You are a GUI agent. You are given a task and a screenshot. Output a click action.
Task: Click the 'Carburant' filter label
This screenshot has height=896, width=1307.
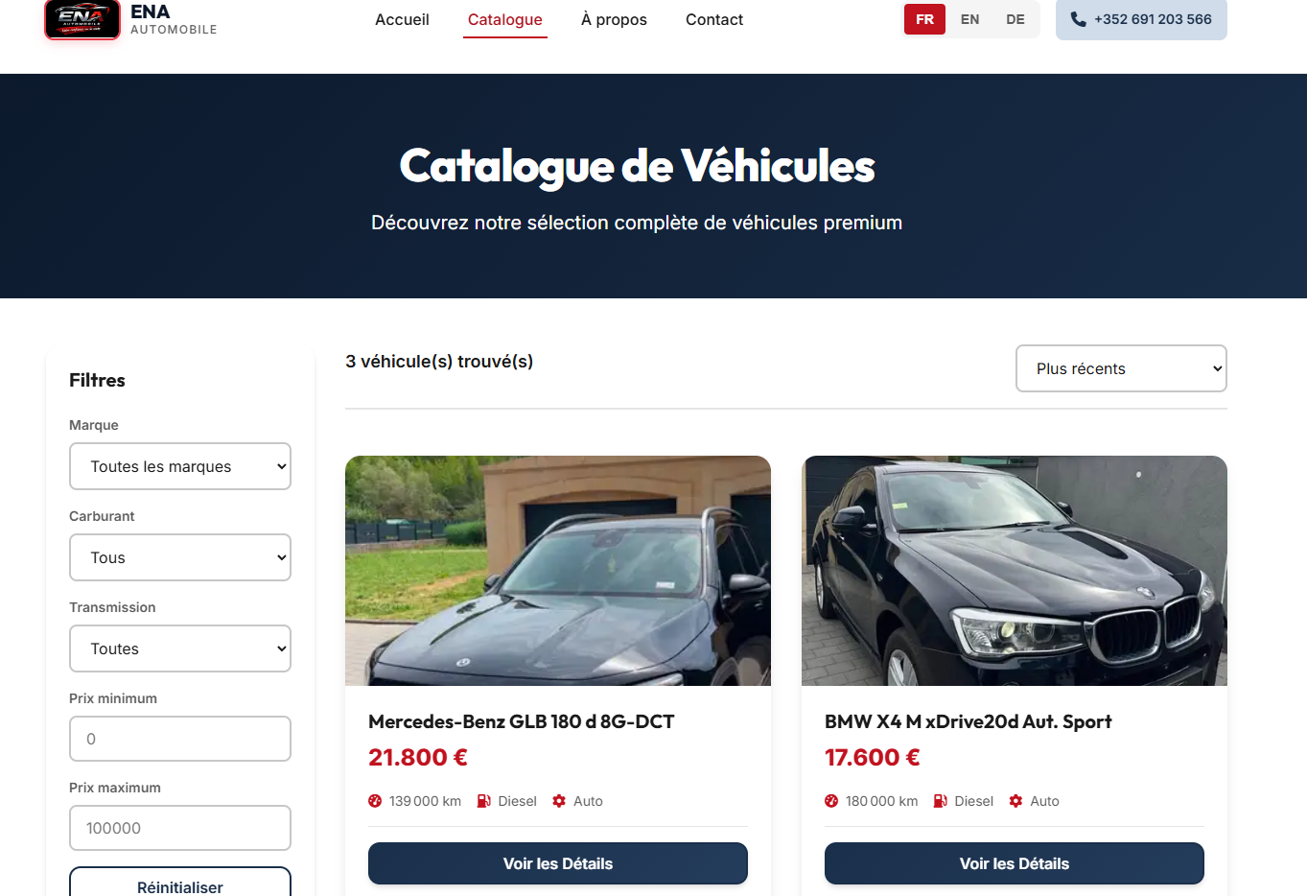coord(102,516)
